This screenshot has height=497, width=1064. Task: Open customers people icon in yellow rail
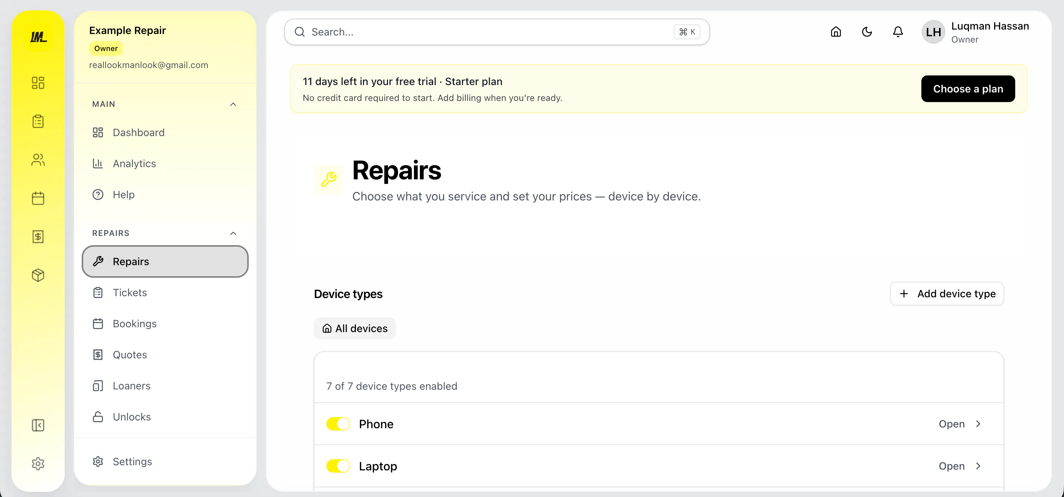tap(38, 160)
